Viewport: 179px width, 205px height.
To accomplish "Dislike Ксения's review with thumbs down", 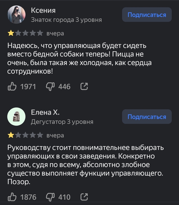I will point(50,87).
